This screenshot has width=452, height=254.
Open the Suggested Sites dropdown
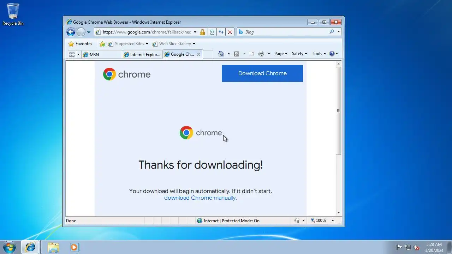[x=129, y=44]
